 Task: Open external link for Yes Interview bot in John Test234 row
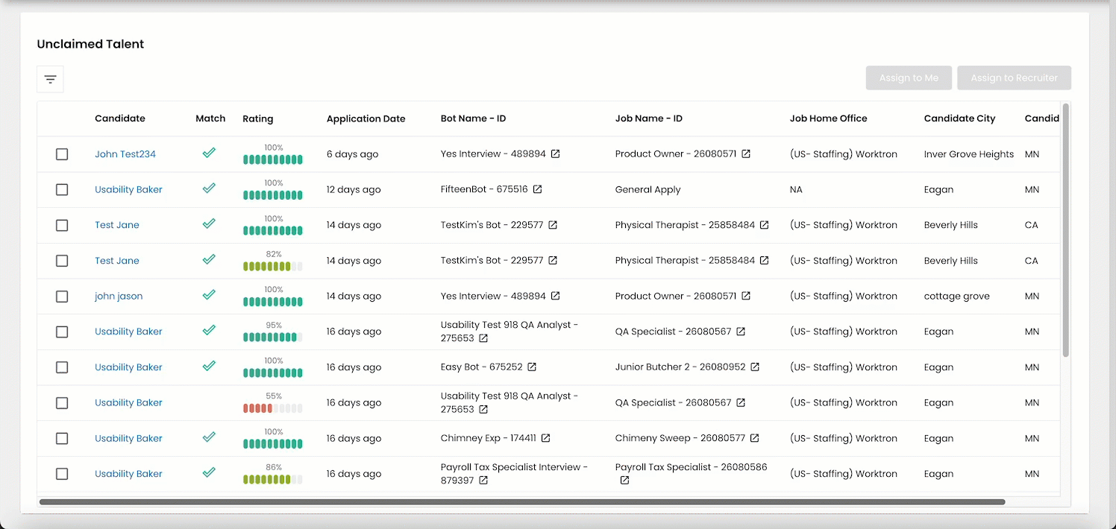point(555,154)
